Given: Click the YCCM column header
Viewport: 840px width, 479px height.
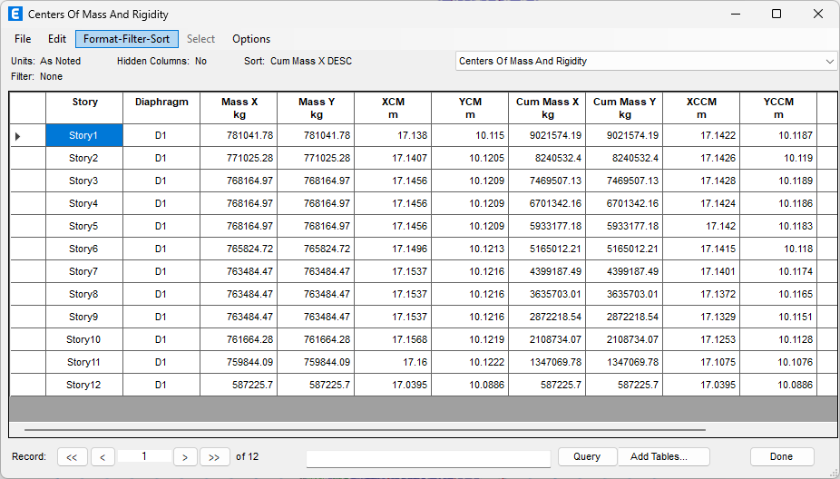Looking at the screenshot, I should tap(779, 108).
